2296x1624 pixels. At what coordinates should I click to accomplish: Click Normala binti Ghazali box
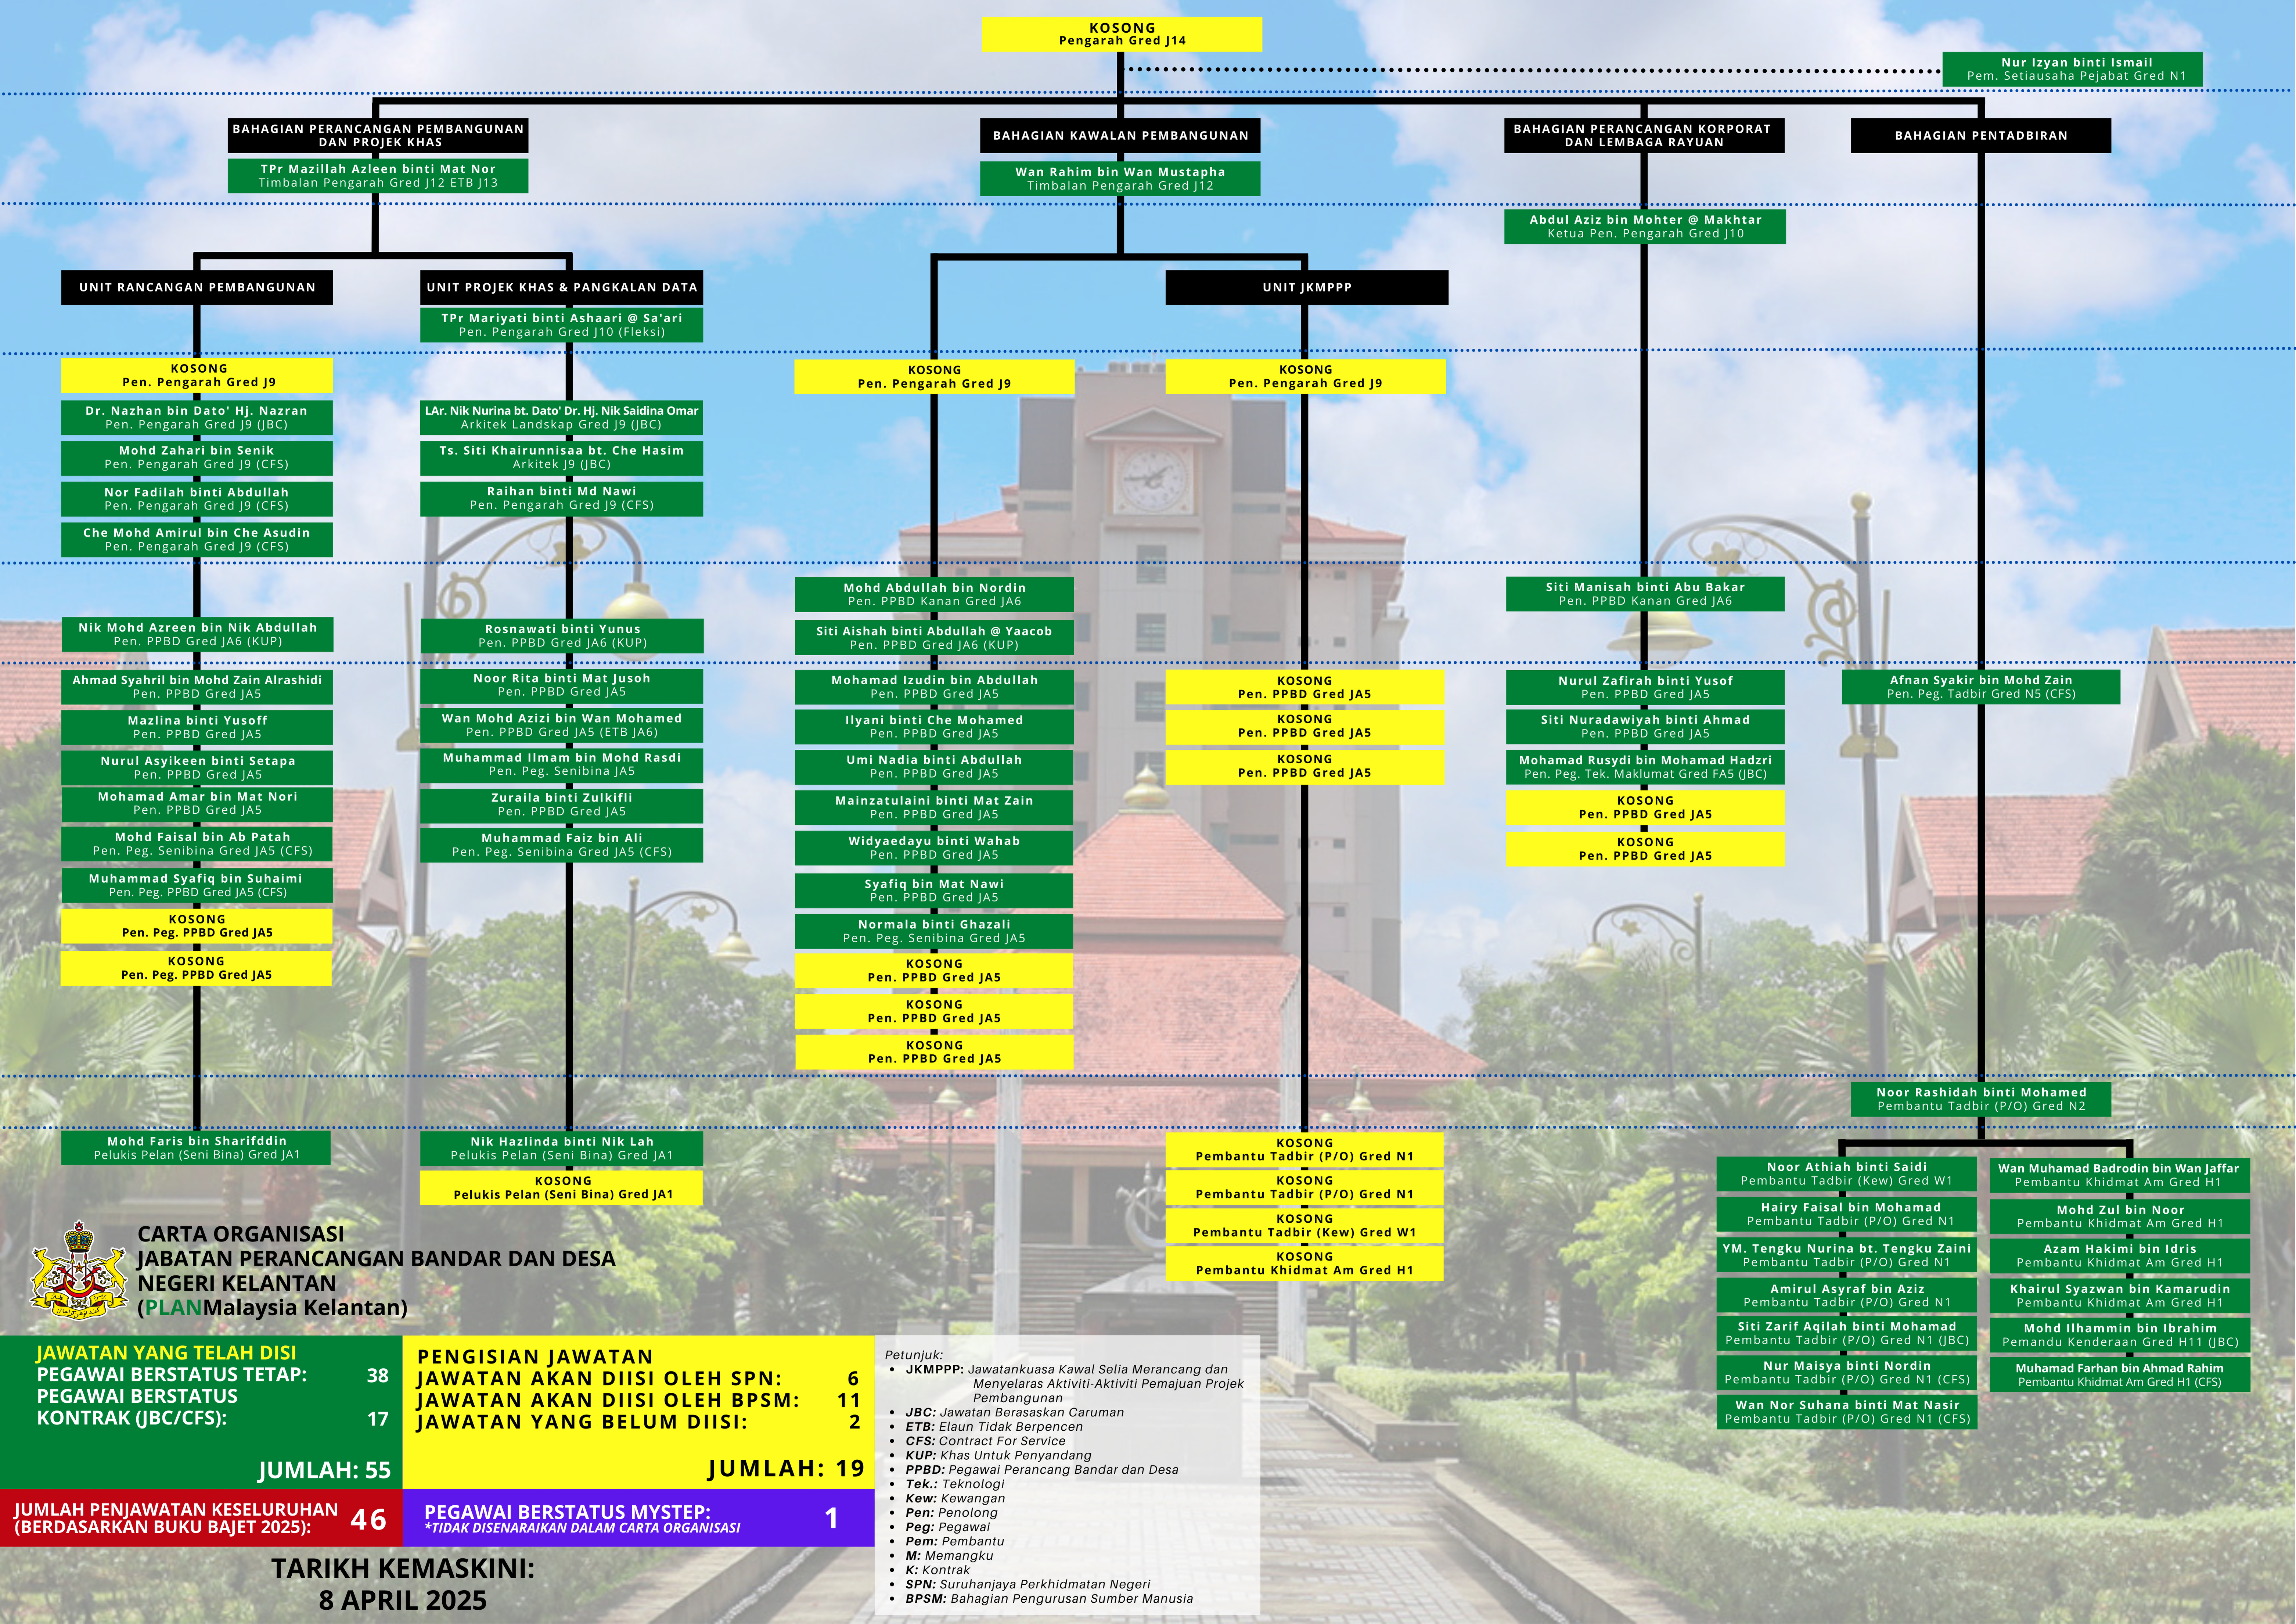pos(934,932)
